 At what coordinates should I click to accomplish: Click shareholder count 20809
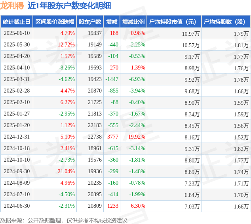[x=95, y=206]
